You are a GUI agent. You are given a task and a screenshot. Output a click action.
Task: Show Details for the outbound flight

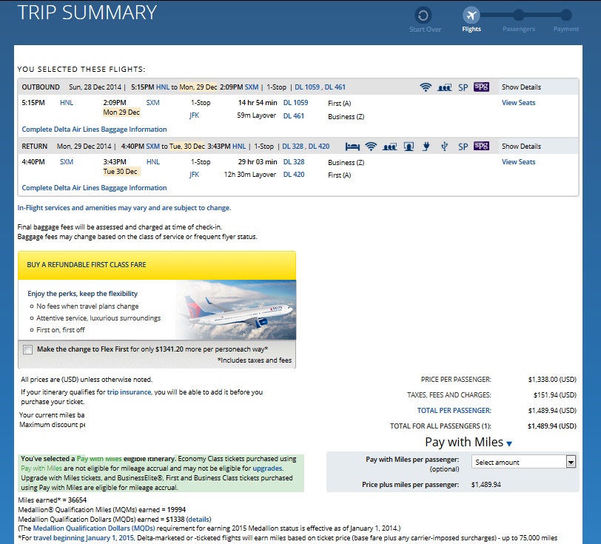tap(521, 87)
